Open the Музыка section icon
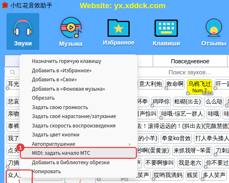Screen dimensions: 229x183 coord(71,32)
